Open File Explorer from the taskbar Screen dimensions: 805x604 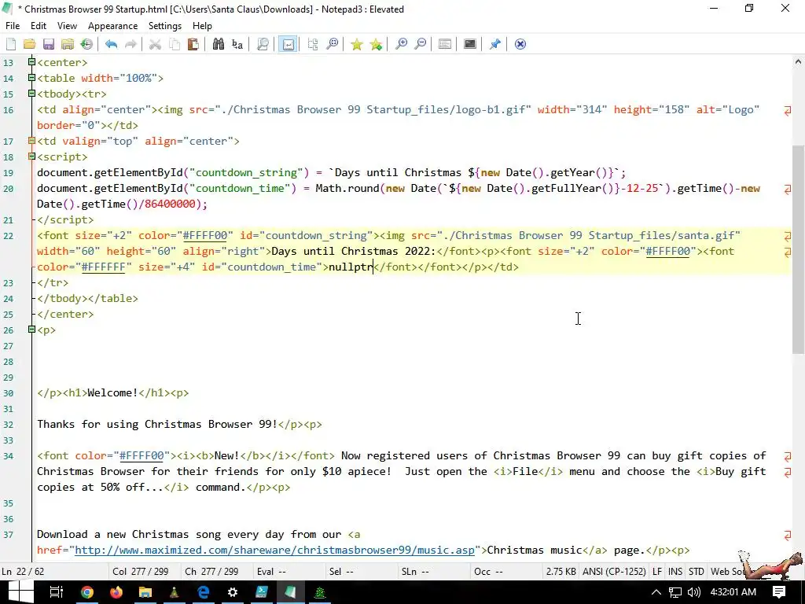coord(145,592)
